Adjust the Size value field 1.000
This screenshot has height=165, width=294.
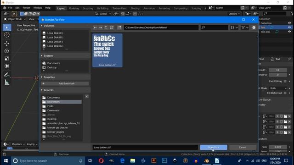pyautogui.click(x=278, y=147)
